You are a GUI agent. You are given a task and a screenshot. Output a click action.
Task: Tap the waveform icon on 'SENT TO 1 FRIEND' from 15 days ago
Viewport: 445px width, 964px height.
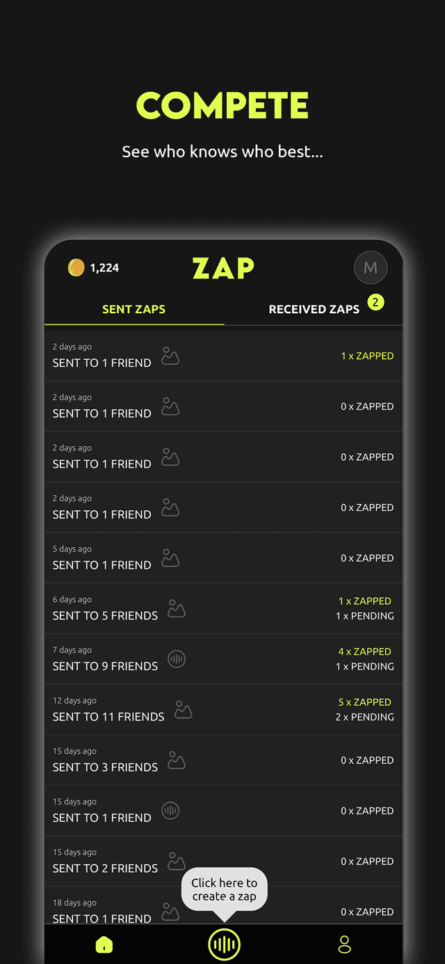(170, 811)
